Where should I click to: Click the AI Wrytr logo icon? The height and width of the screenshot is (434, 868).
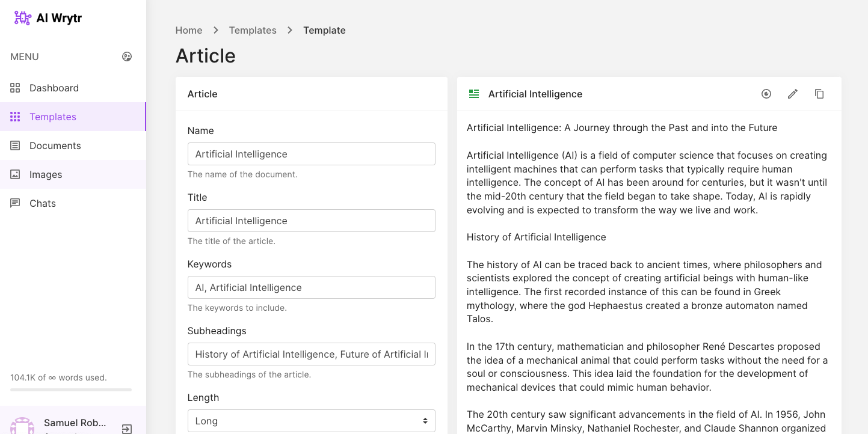coord(22,18)
